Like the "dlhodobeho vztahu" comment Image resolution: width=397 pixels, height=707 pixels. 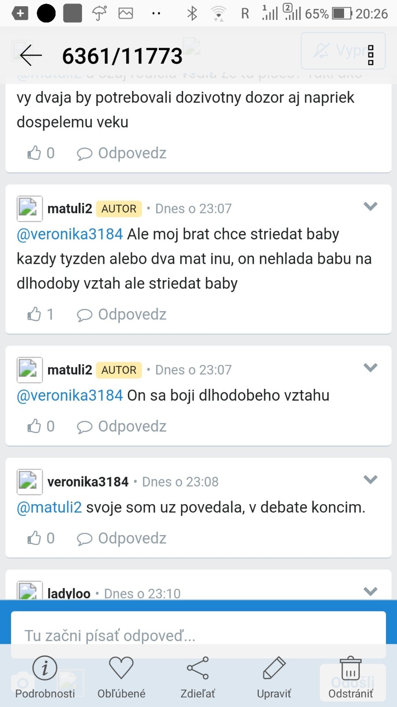coord(34,426)
